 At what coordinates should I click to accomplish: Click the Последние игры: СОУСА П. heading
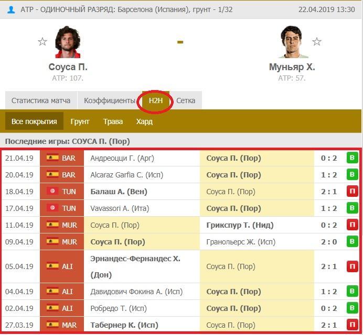(67, 141)
